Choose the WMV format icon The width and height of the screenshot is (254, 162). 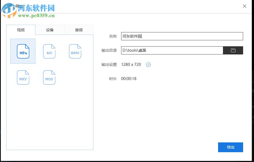(75, 51)
